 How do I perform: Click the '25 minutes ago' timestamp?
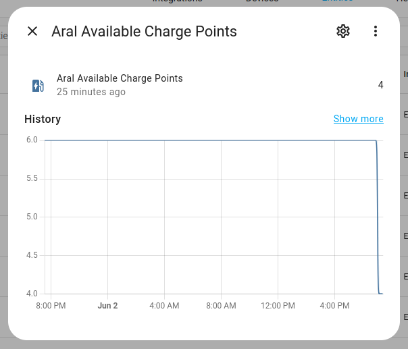click(x=91, y=92)
